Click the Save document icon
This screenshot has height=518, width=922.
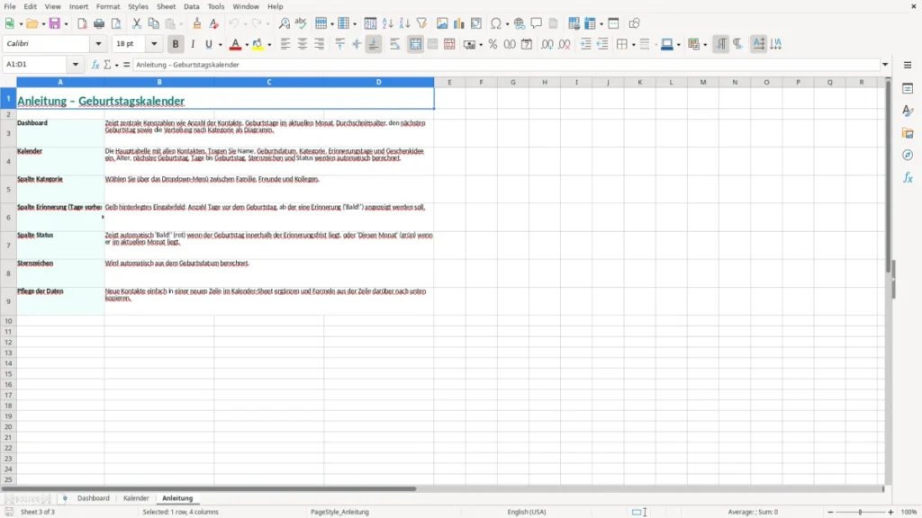click(x=55, y=23)
